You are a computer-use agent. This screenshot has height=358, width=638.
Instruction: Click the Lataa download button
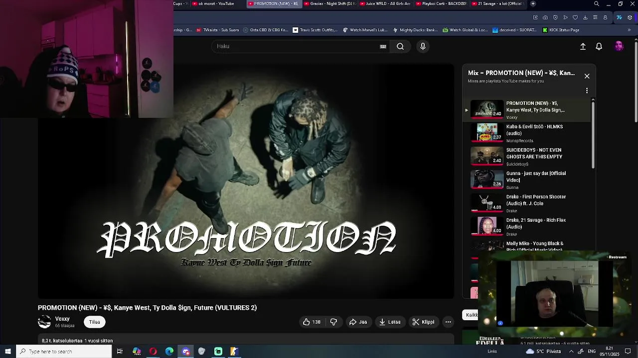point(389,322)
